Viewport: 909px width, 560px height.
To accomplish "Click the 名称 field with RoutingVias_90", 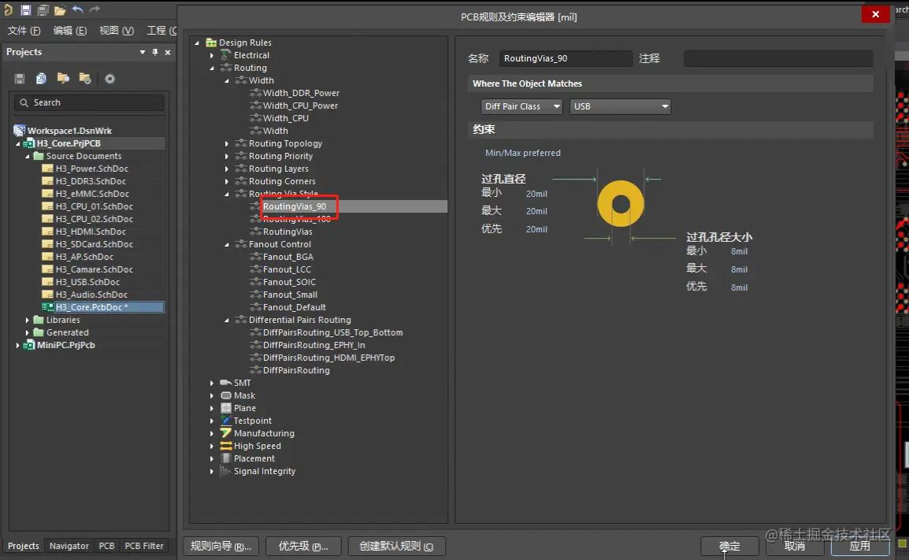I will 566,58.
